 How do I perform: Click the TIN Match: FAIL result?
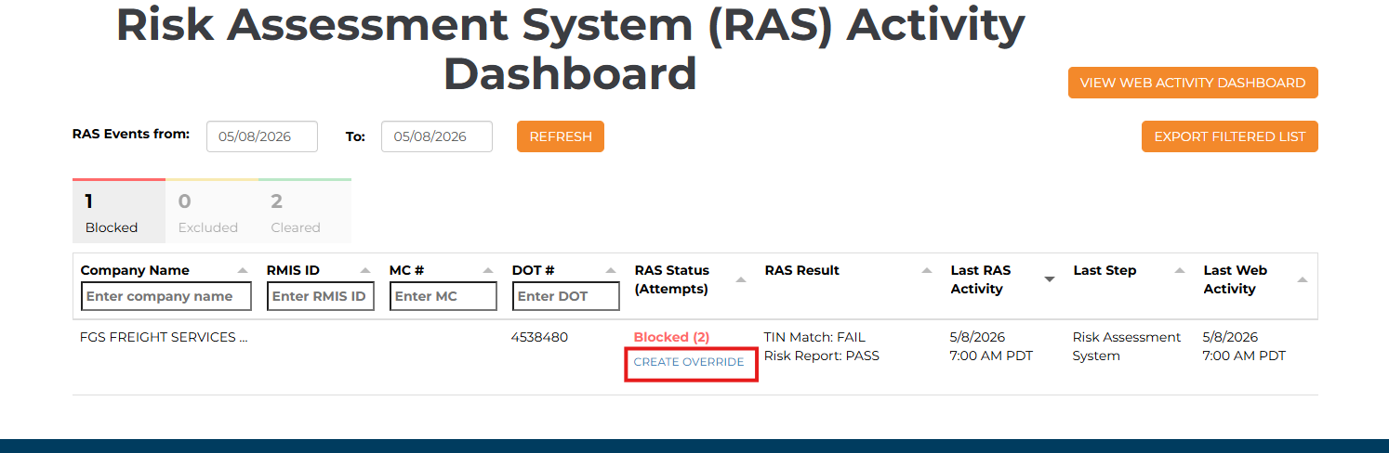814,337
